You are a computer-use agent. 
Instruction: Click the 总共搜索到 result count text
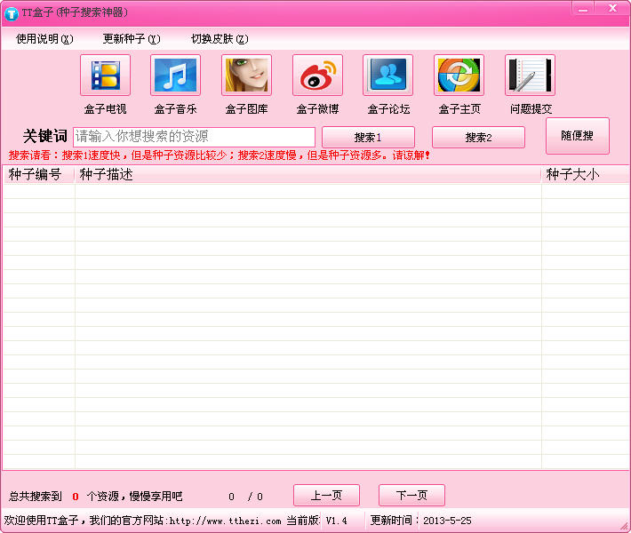tap(95, 497)
